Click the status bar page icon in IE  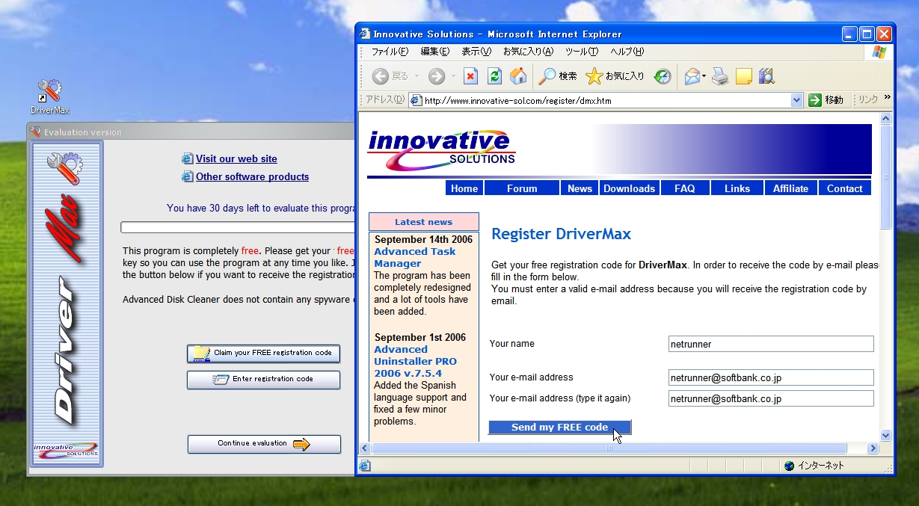(x=365, y=466)
